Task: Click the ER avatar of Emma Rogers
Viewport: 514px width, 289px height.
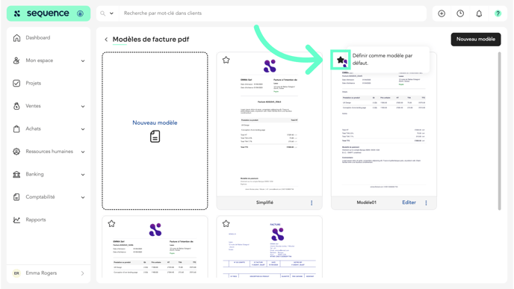Action: (16, 273)
